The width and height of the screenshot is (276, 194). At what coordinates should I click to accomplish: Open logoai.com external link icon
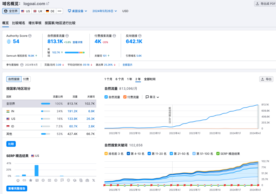click(x=47, y=4)
